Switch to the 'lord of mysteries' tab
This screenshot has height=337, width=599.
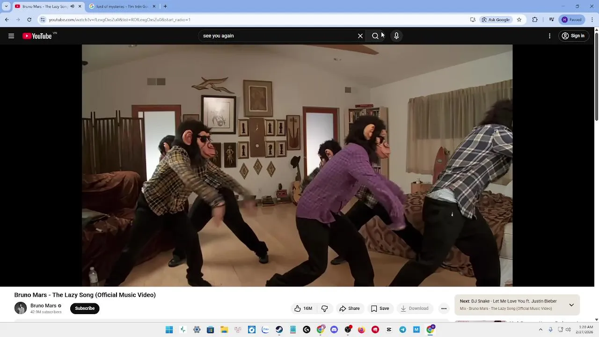point(122,7)
